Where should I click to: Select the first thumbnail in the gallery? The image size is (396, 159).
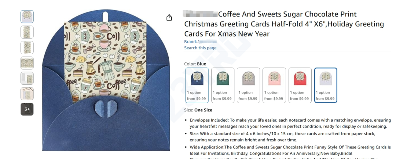(x=27, y=16)
